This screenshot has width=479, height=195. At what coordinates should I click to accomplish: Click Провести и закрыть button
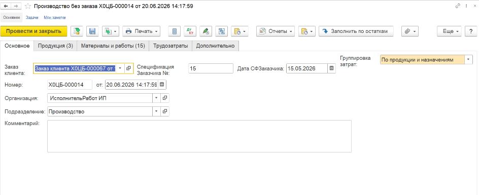[33, 31]
